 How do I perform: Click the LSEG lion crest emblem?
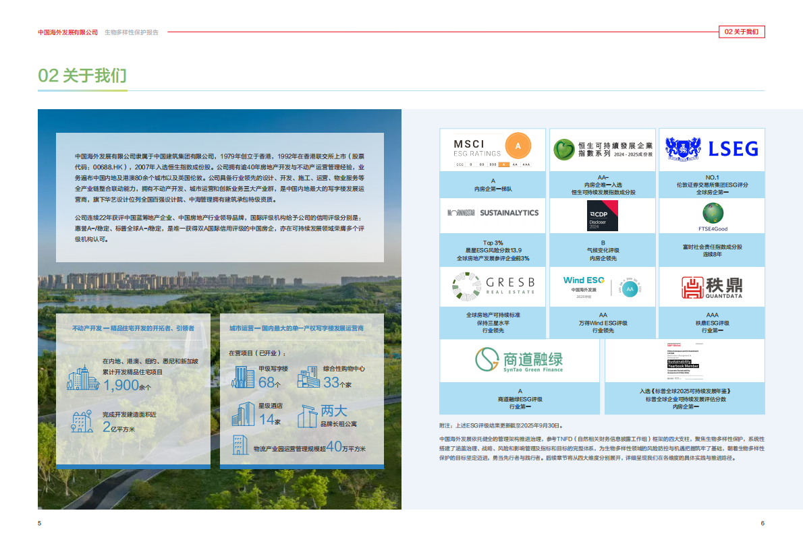tap(683, 148)
